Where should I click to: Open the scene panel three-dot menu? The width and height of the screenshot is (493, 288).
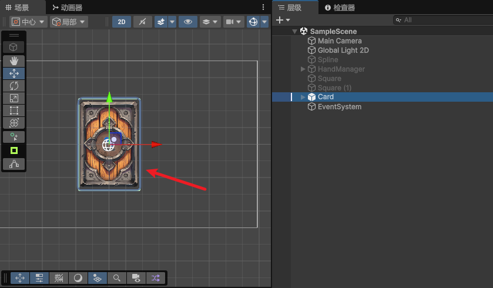[x=263, y=7]
